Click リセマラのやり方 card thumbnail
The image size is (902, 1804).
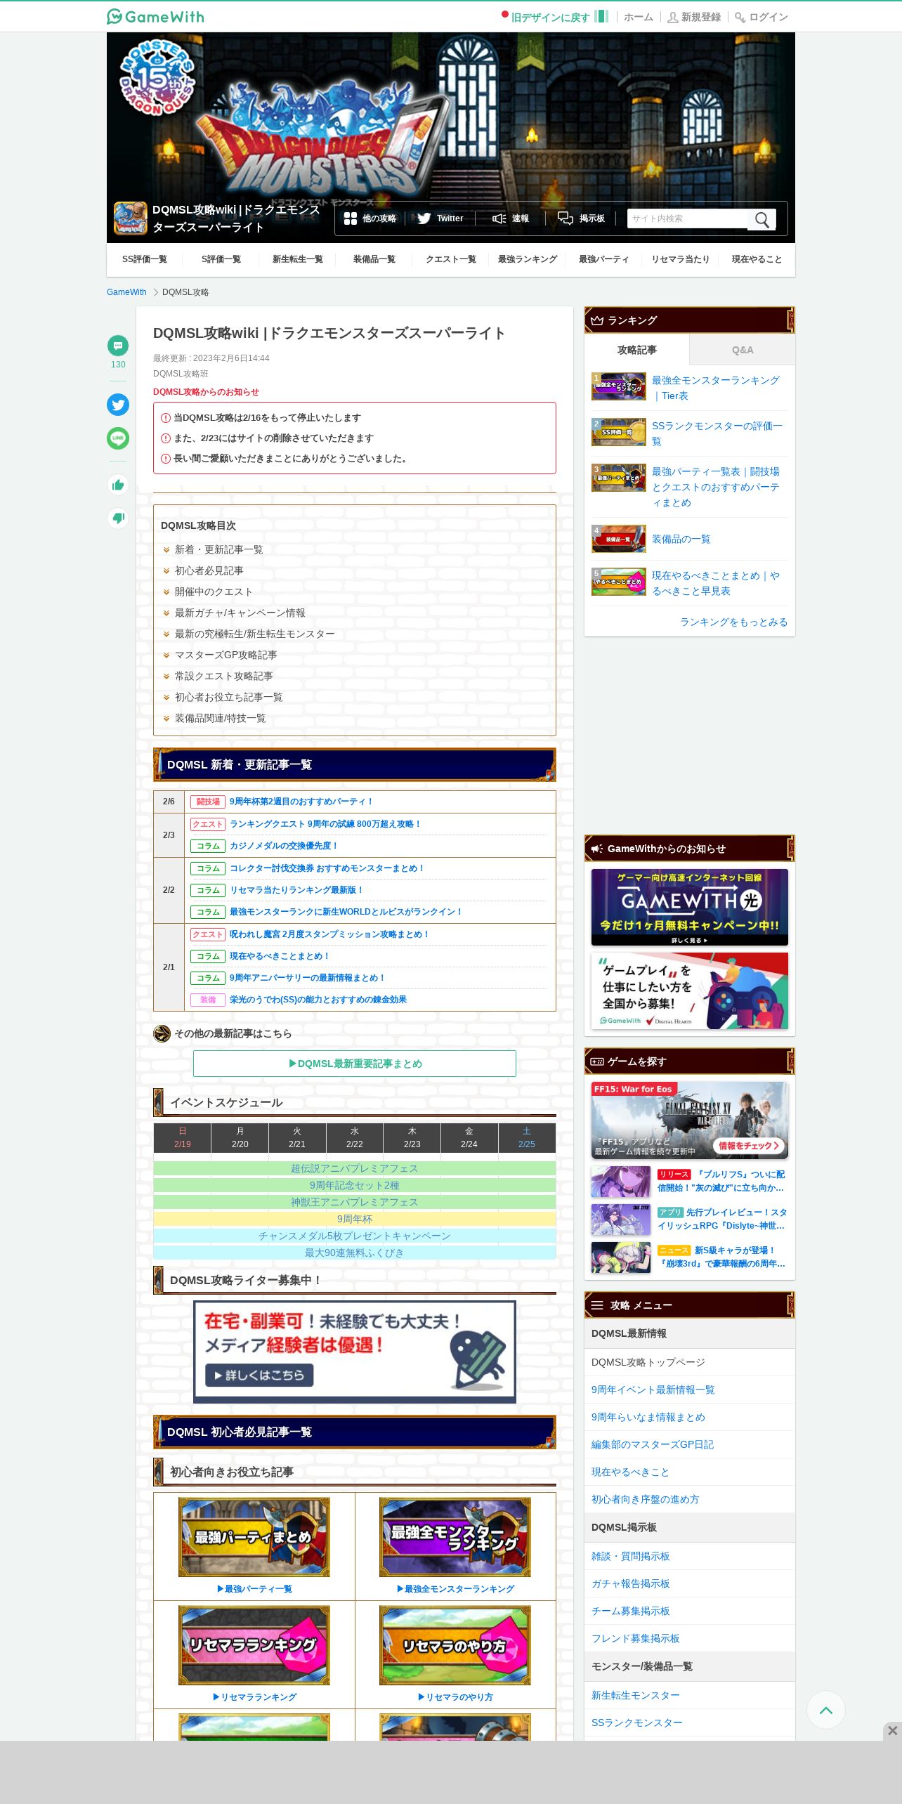point(455,1645)
